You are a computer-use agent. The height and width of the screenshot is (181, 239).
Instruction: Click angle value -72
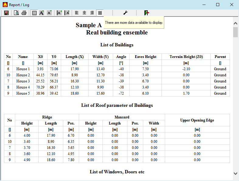(x=121, y=93)
